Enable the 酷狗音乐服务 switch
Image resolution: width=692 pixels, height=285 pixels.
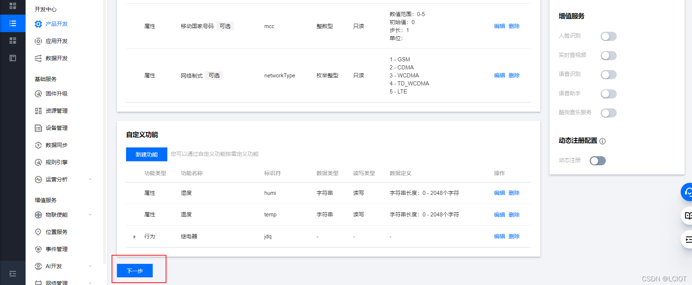(609, 113)
